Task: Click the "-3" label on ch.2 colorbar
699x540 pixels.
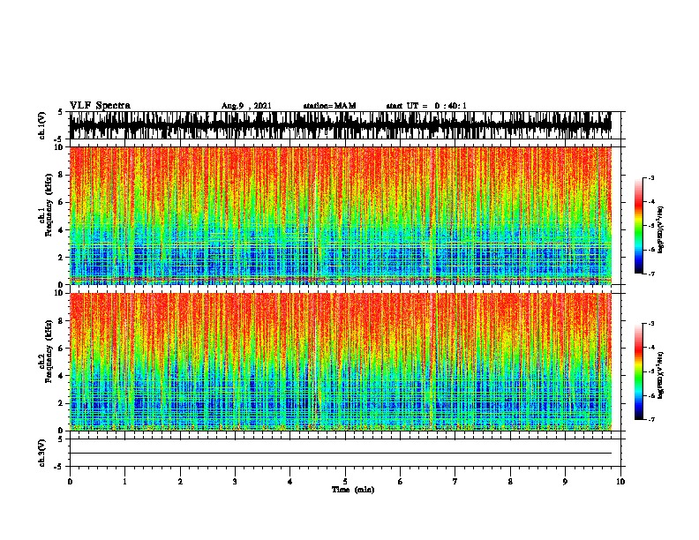Action: pyautogui.click(x=651, y=324)
